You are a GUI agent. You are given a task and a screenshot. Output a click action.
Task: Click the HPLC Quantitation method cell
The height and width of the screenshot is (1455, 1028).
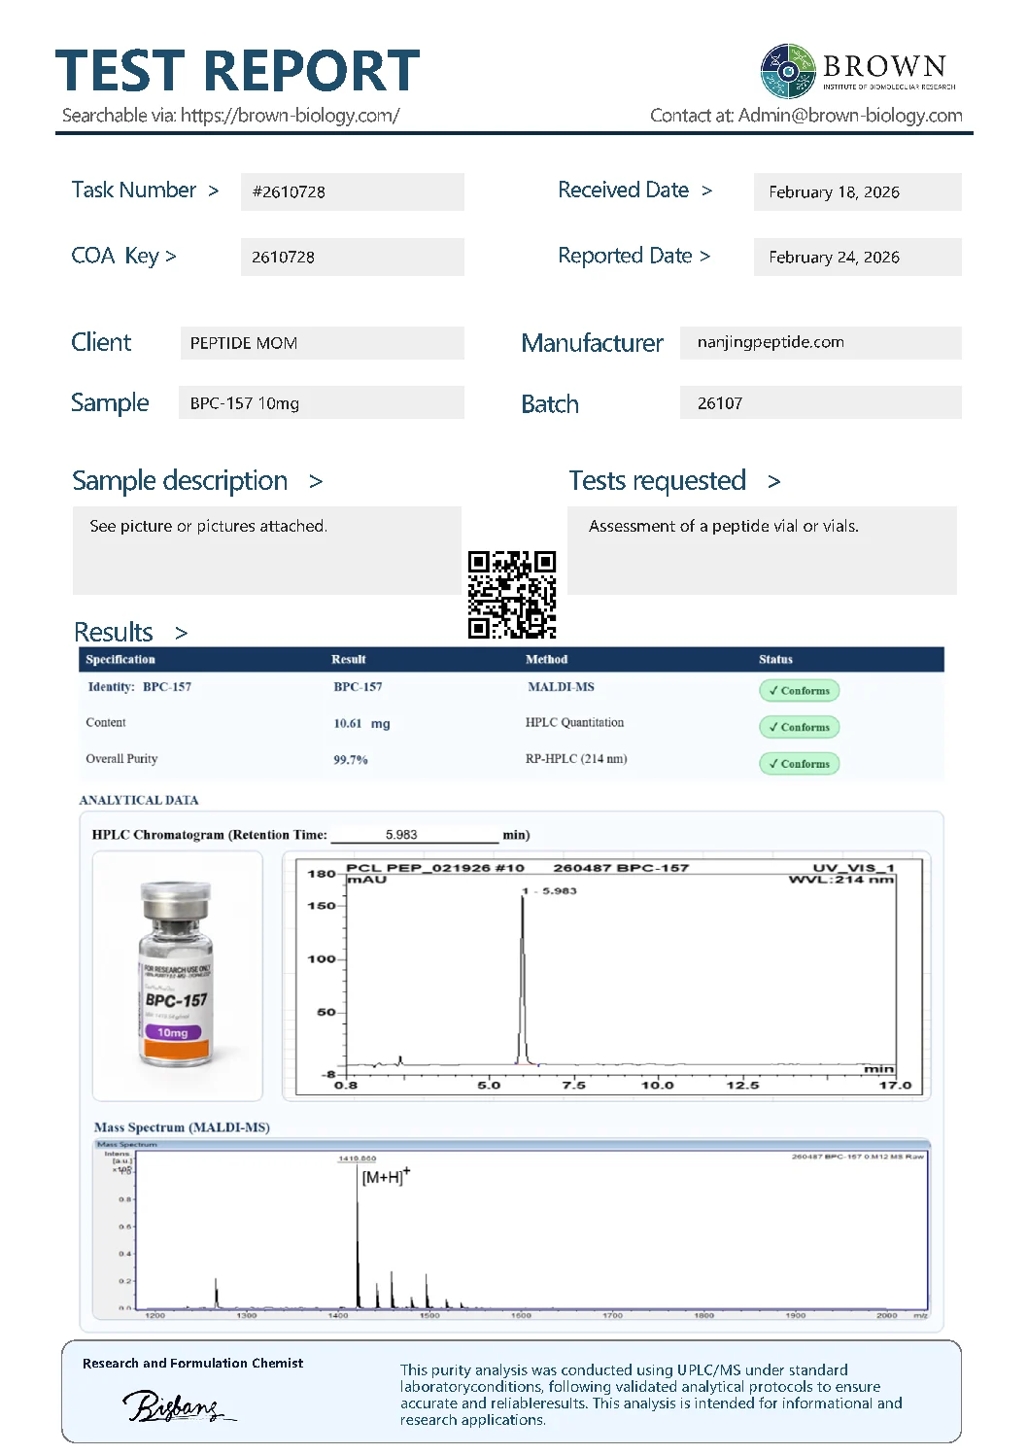[574, 723]
